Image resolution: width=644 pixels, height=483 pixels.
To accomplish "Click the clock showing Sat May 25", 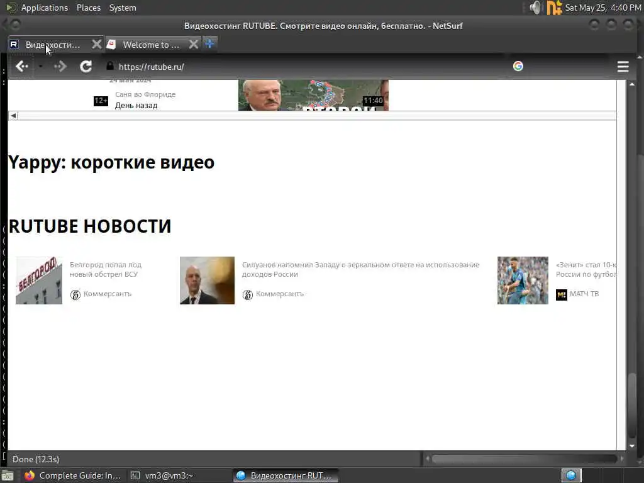I will pos(602,8).
